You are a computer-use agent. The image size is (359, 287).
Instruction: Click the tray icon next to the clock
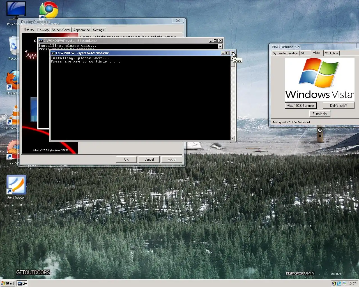click(x=344, y=283)
